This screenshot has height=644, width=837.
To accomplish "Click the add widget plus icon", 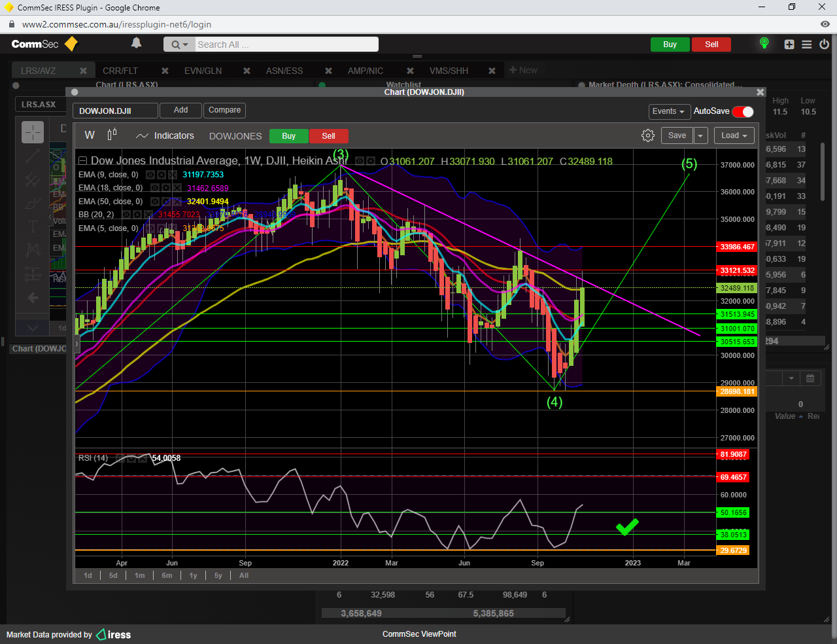I will coord(789,45).
